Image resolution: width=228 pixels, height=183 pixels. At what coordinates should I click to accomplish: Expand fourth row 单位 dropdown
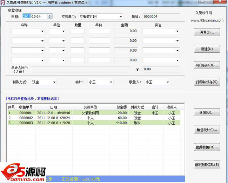click(63, 60)
